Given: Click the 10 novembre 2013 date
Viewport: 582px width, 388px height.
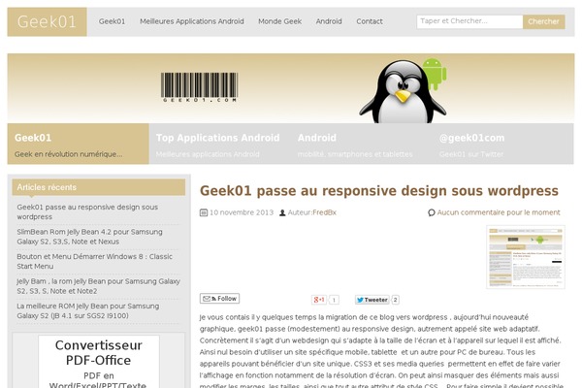Looking at the screenshot, I should click(242, 212).
